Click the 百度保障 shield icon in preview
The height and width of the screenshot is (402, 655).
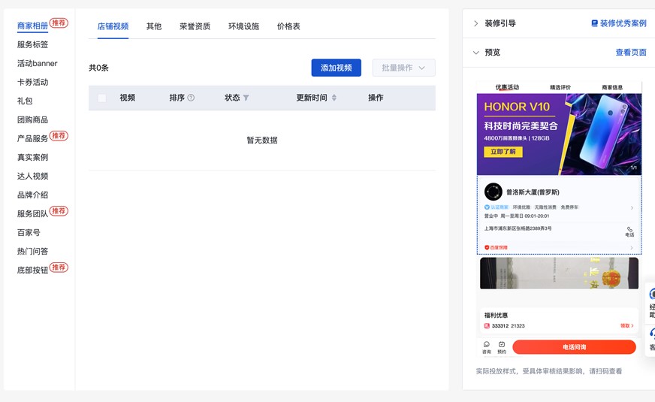tap(487, 247)
